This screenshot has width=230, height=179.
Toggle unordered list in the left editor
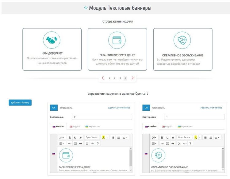113,138
